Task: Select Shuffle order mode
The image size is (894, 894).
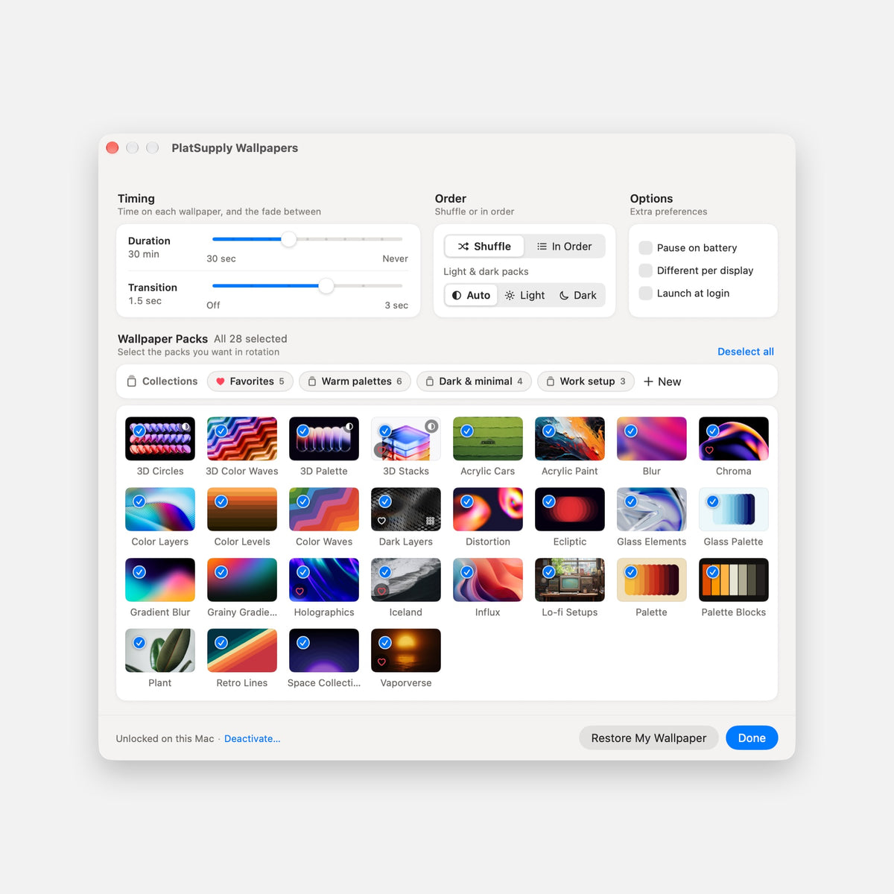Action: pyautogui.click(x=484, y=247)
